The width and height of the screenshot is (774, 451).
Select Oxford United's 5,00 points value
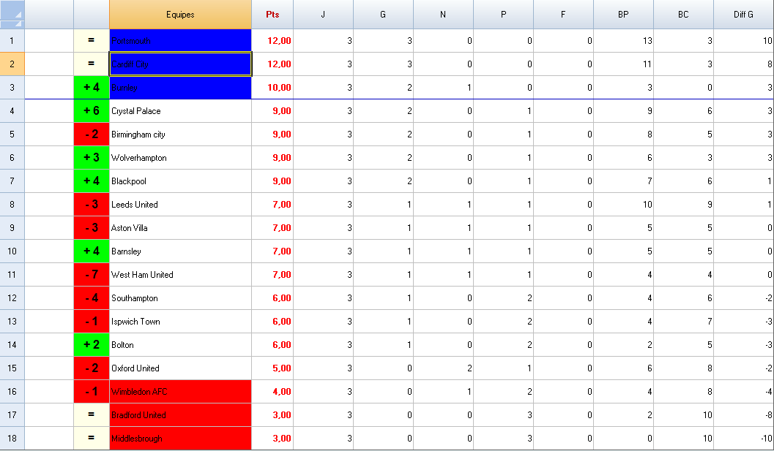[x=272, y=368]
